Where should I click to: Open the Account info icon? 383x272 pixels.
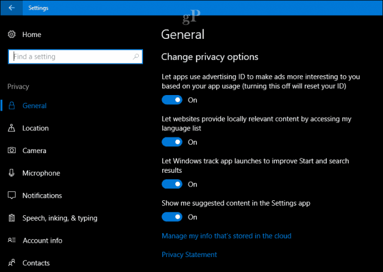(12, 240)
